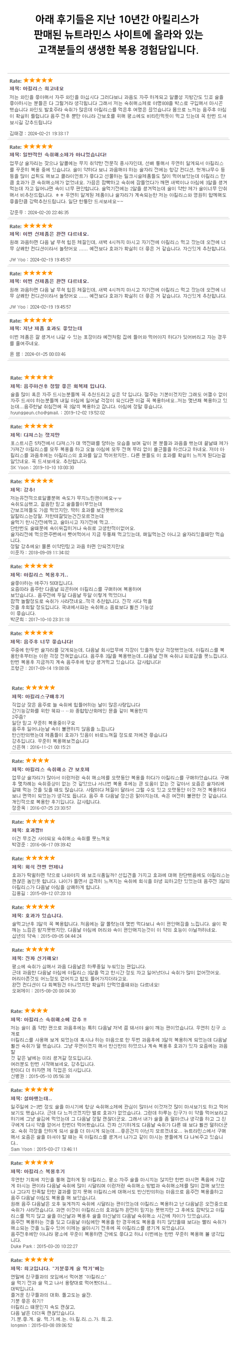This screenshot has height=1350, width=237.
Task: Click the bold header paragraph at top
Action: pos(118,34)
